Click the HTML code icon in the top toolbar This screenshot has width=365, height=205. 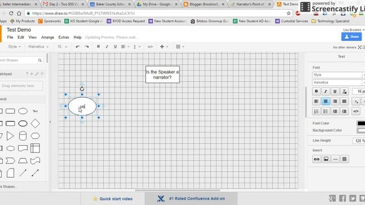pos(150,47)
